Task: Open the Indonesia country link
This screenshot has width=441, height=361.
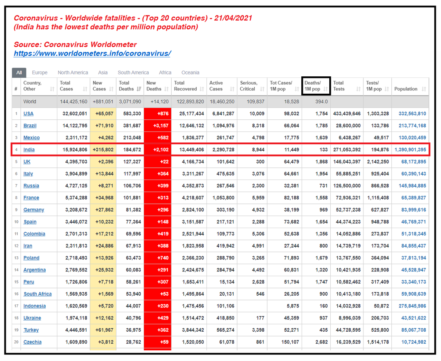Action: coord(35,306)
